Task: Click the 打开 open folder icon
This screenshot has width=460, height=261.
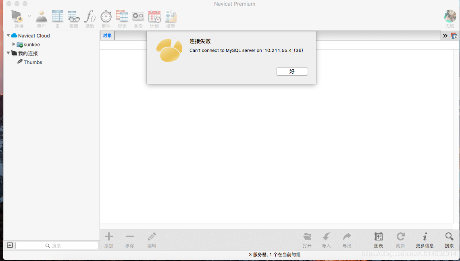Action: (307, 237)
